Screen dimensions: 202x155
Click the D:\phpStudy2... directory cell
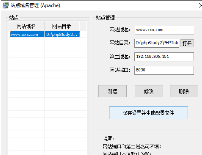pyautogui.click(x=62, y=35)
